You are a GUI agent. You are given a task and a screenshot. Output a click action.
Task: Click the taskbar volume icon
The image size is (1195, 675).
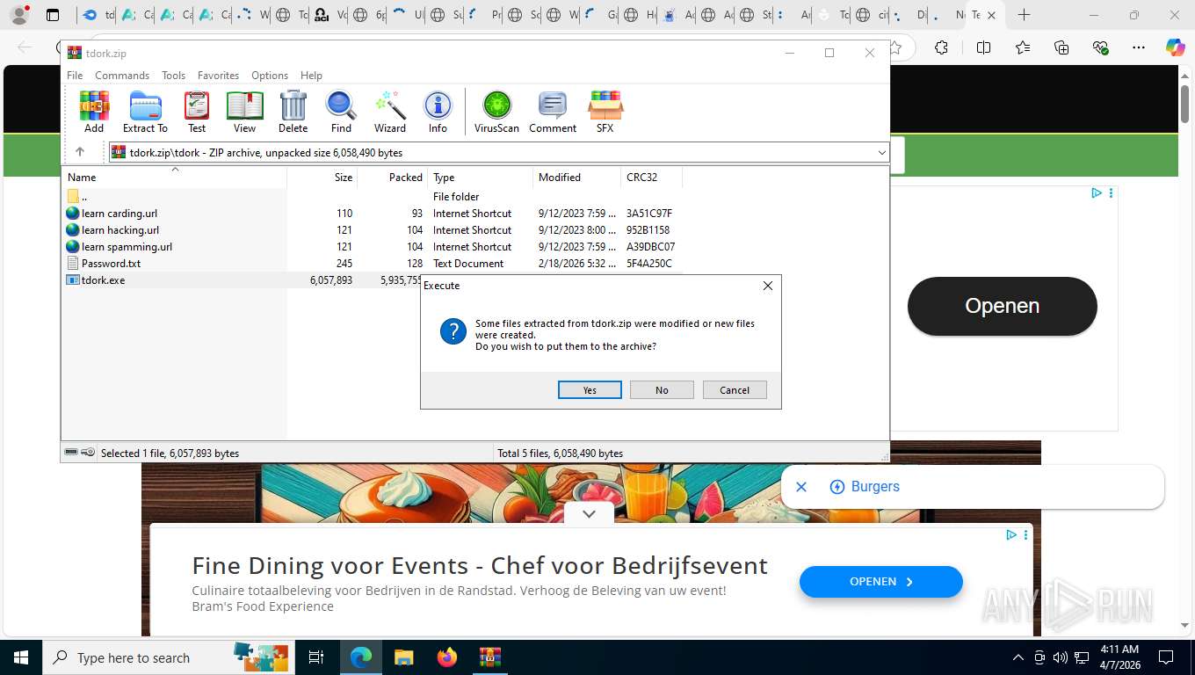pos(1060,657)
